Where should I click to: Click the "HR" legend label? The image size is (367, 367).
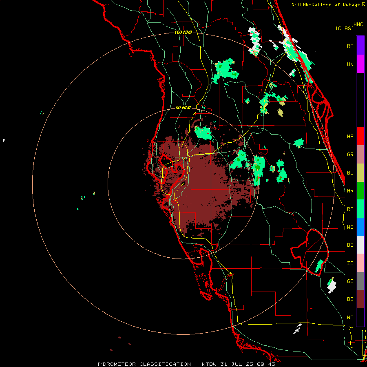[x=350, y=191]
